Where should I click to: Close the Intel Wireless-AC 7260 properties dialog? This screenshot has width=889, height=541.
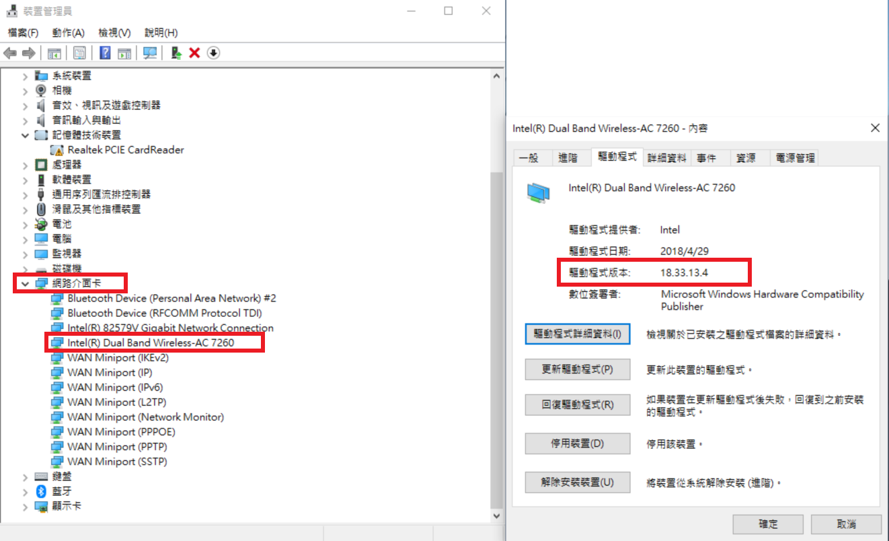coord(875,128)
